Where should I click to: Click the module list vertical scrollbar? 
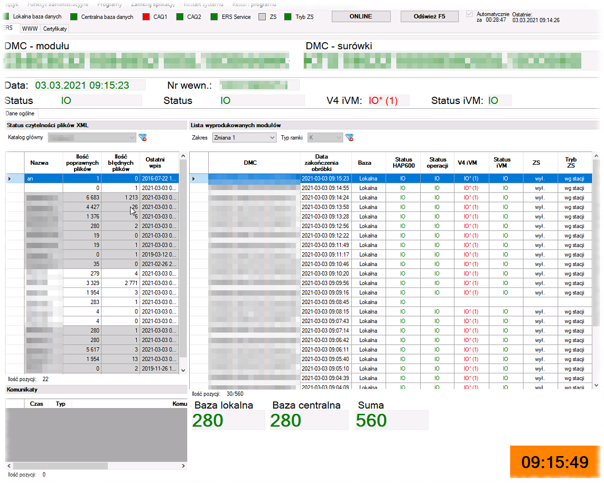(597, 264)
